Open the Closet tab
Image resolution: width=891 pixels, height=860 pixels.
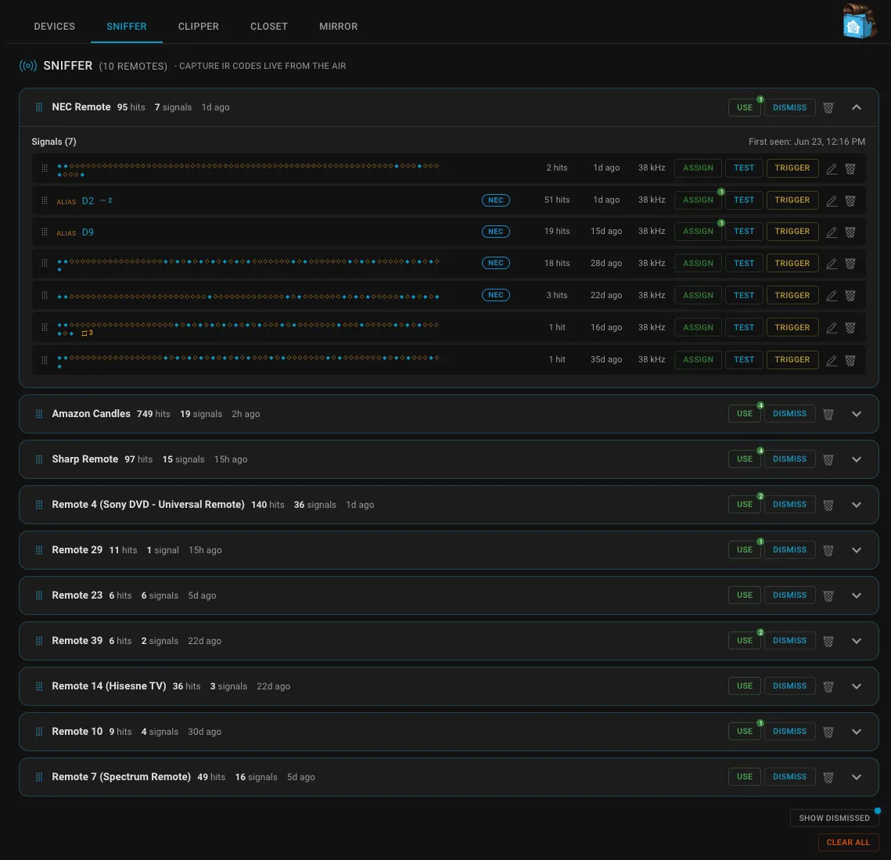(x=269, y=27)
